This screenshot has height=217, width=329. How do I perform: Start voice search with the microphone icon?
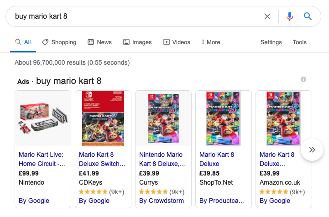[x=290, y=16]
